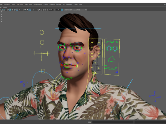Click the exposure field showing 0.00
The height and width of the screenshot is (124, 166).
click(x=51, y=10)
